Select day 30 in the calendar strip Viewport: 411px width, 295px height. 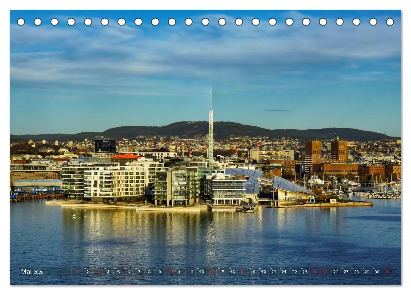[377, 272]
